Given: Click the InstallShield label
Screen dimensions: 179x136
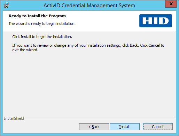Looking at the screenshot, I should [14, 118].
